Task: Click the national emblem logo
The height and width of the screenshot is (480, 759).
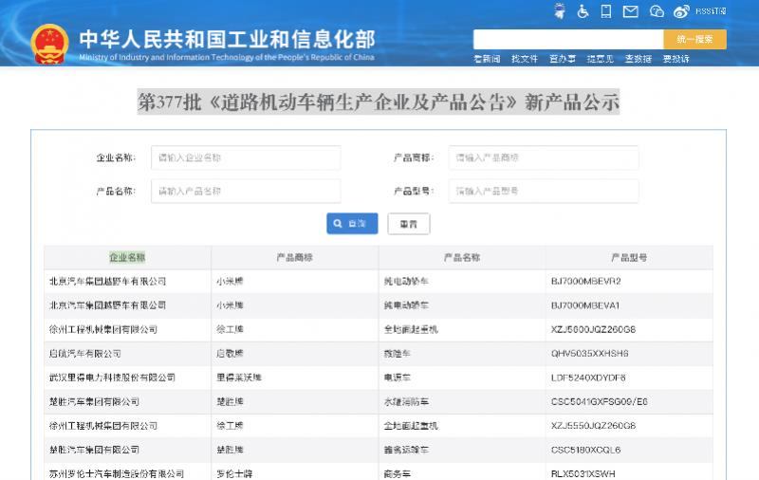Action: (49, 44)
